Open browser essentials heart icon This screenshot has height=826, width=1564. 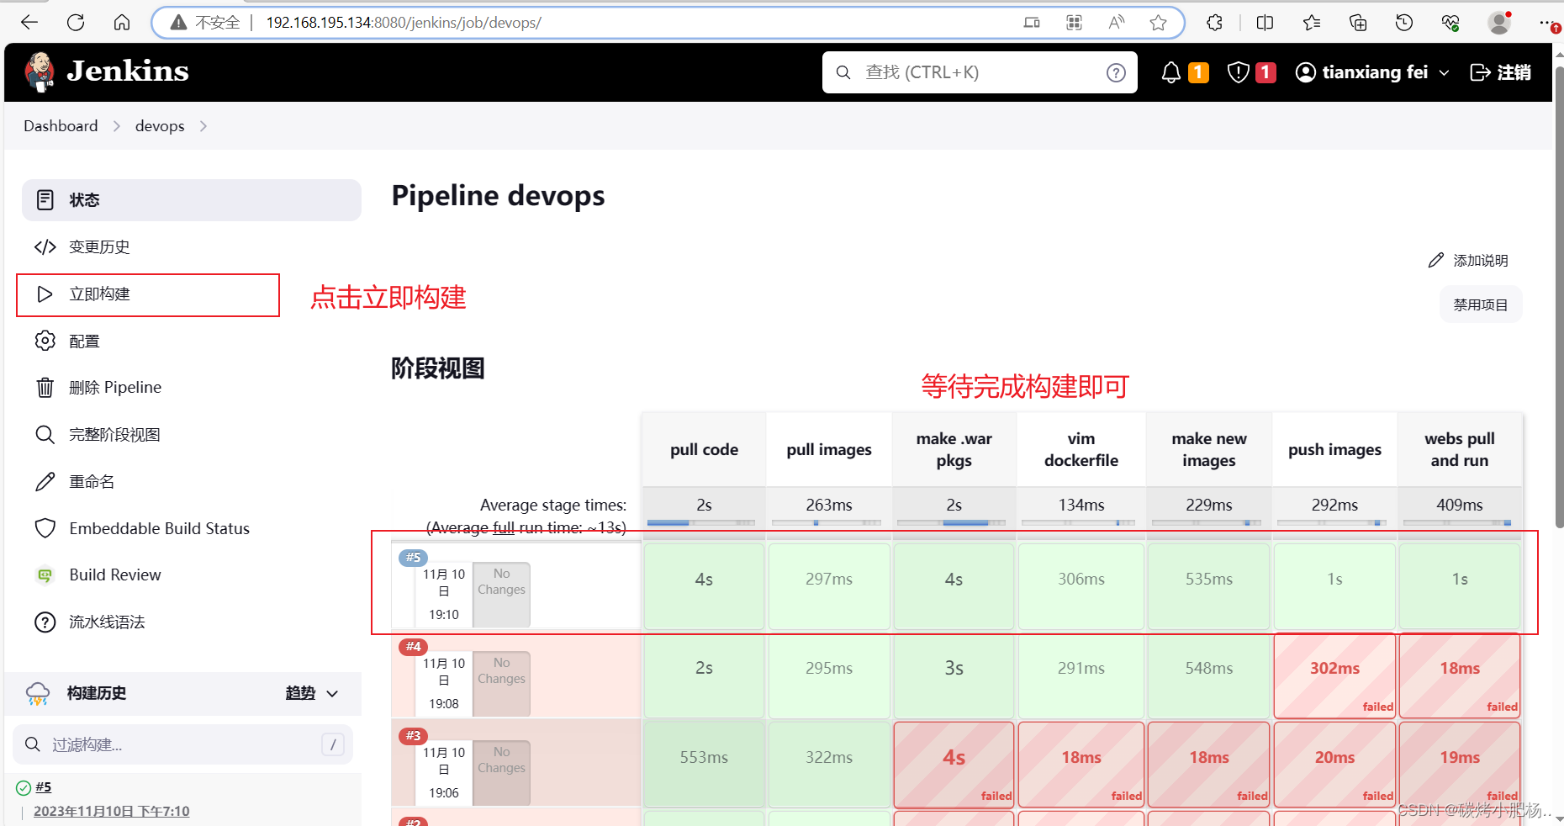pos(1450,23)
